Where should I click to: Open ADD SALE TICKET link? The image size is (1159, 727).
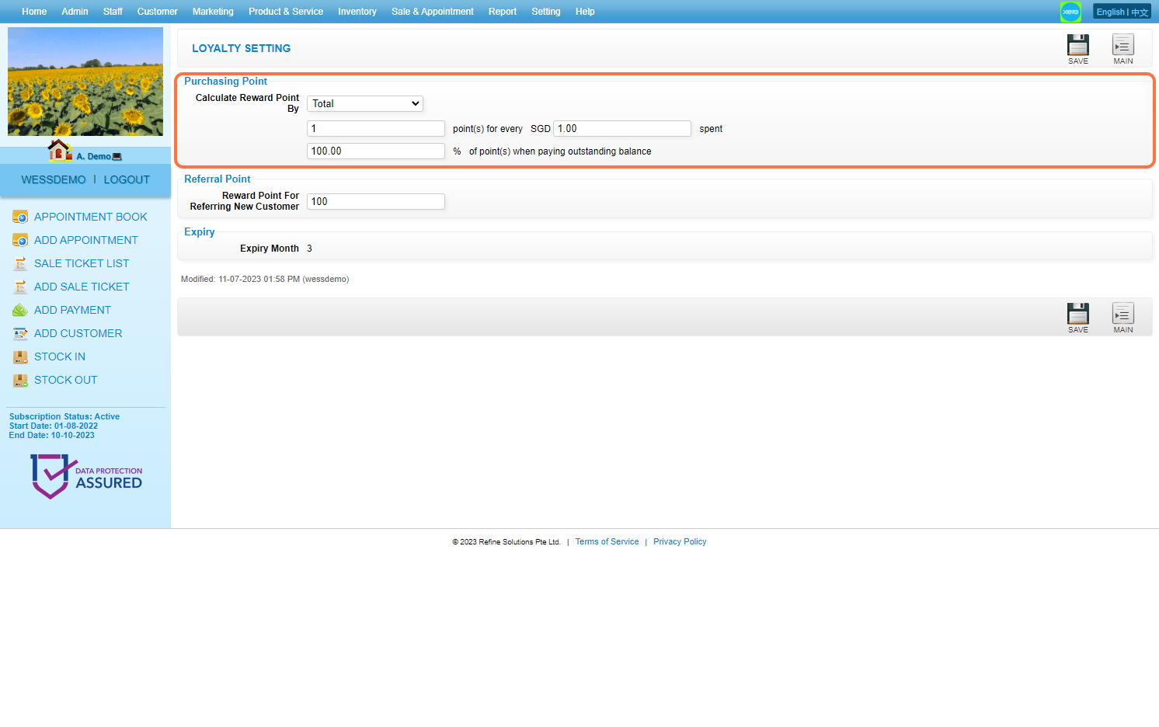coord(82,287)
